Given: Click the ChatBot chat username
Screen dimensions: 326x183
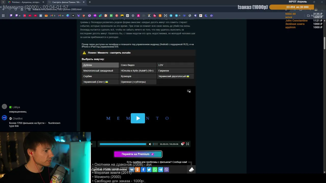Looking at the screenshot, I should coord(18,118).
